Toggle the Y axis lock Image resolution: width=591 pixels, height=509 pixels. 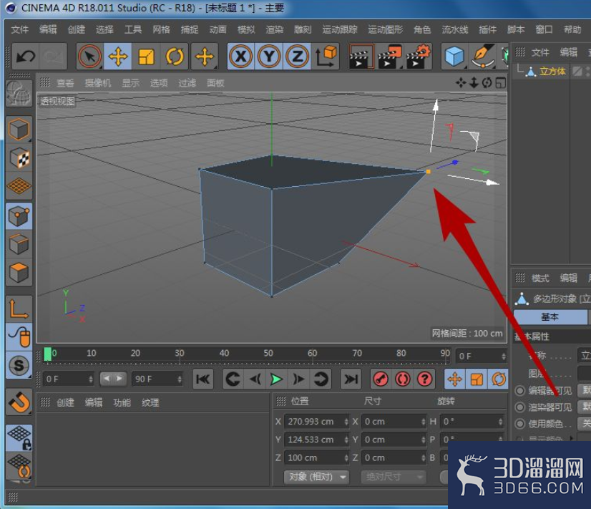click(269, 57)
